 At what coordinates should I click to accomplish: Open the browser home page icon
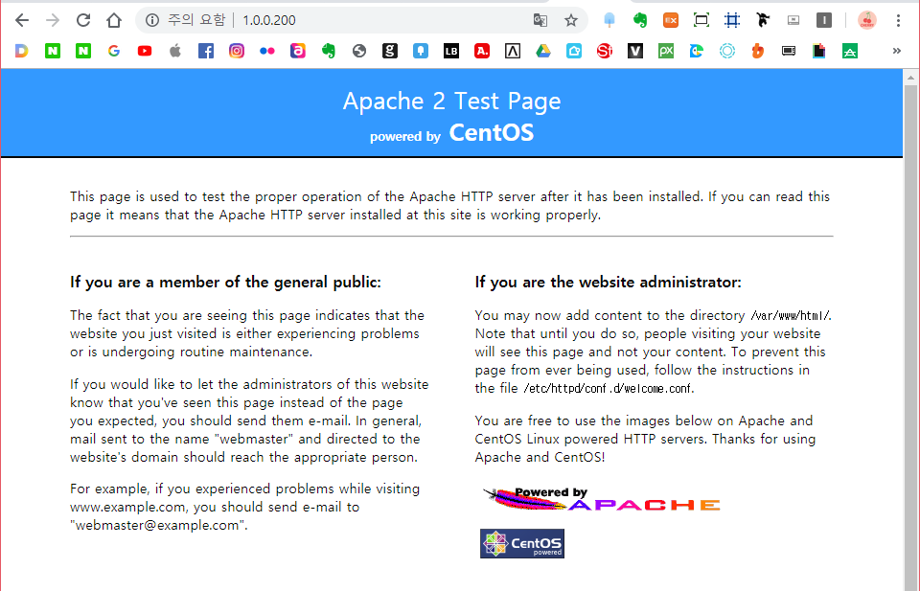(114, 20)
